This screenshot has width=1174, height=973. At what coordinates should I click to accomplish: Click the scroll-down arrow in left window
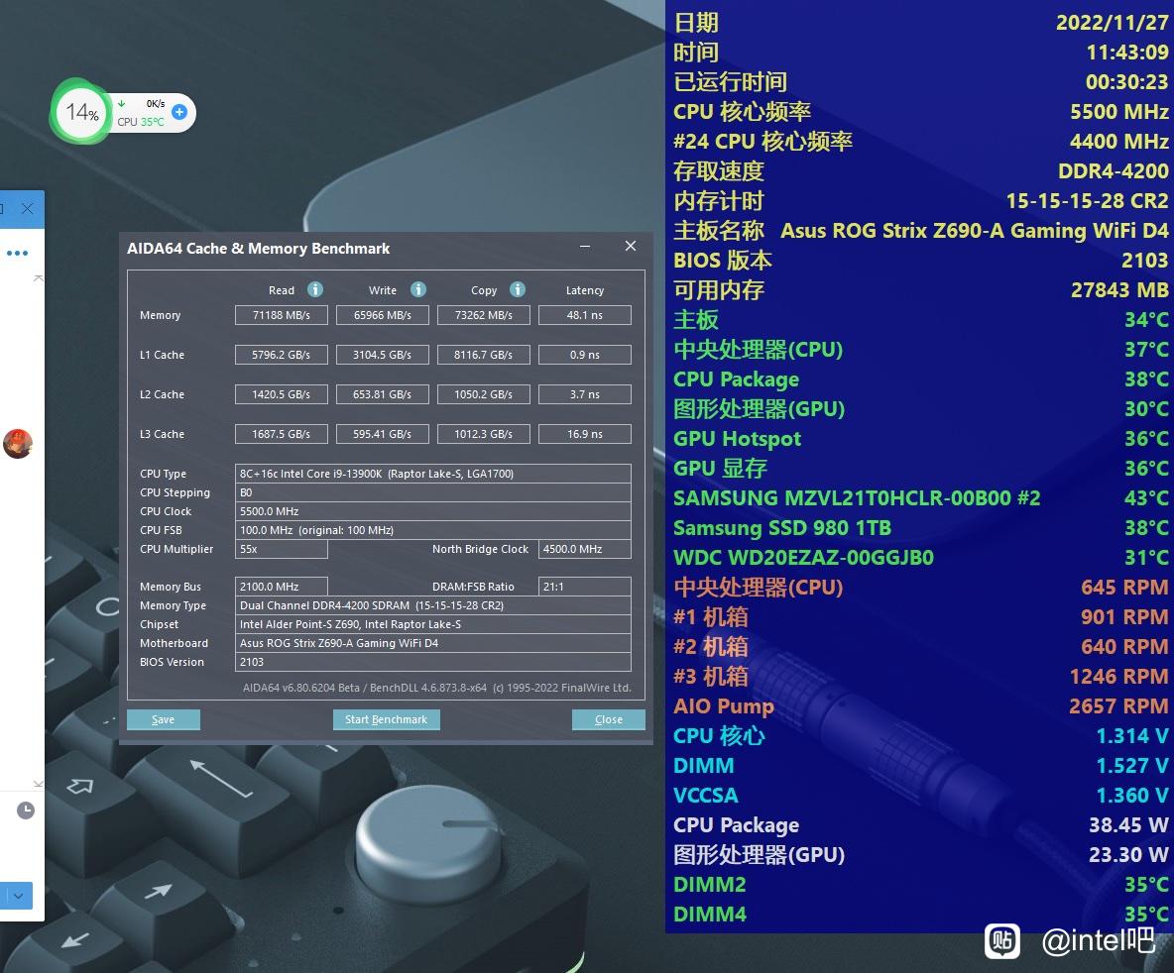(39, 784)
